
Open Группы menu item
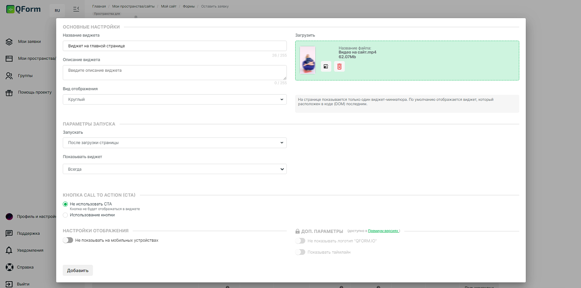[x=25, y=76]
